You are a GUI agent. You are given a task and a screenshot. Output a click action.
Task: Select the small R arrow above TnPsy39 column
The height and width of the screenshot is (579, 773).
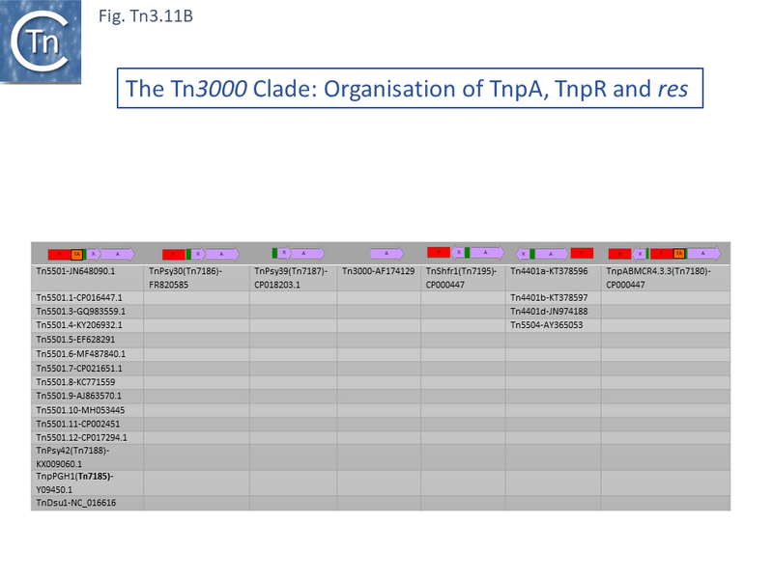(284, 252)
